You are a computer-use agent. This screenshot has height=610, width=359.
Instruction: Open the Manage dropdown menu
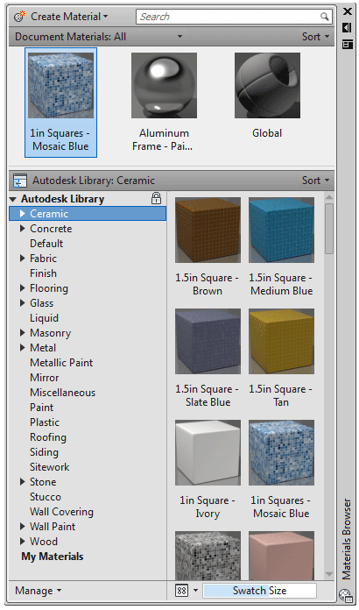pyautogui.click(x=38, y=591)
